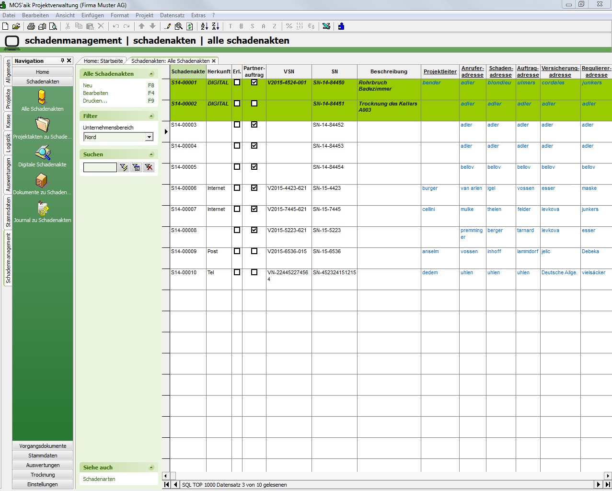This screenshot has height=491, width=612.
Task: Sort ascending with the A-Z icon
Action: pyautogui.click(x=205, y=26)
